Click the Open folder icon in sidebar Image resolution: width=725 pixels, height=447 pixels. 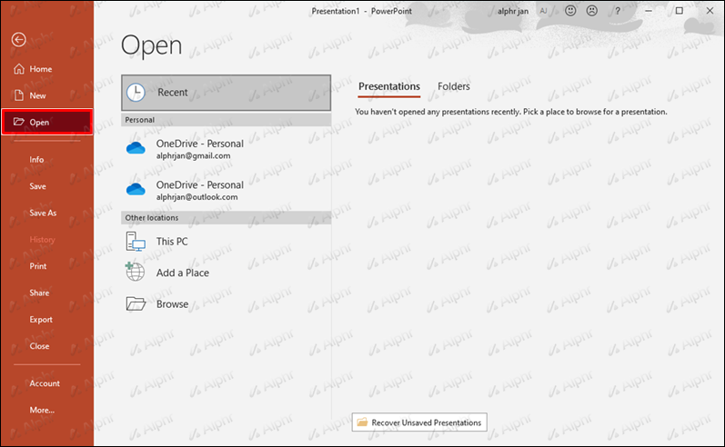19,122
